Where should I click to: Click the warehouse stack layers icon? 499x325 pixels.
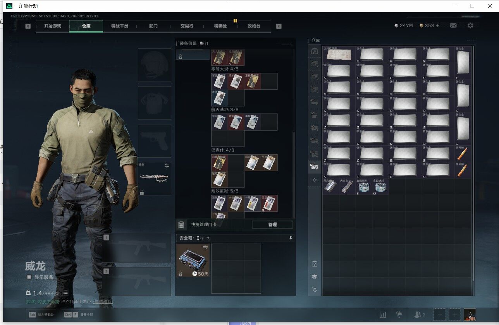tap(315, 277)
